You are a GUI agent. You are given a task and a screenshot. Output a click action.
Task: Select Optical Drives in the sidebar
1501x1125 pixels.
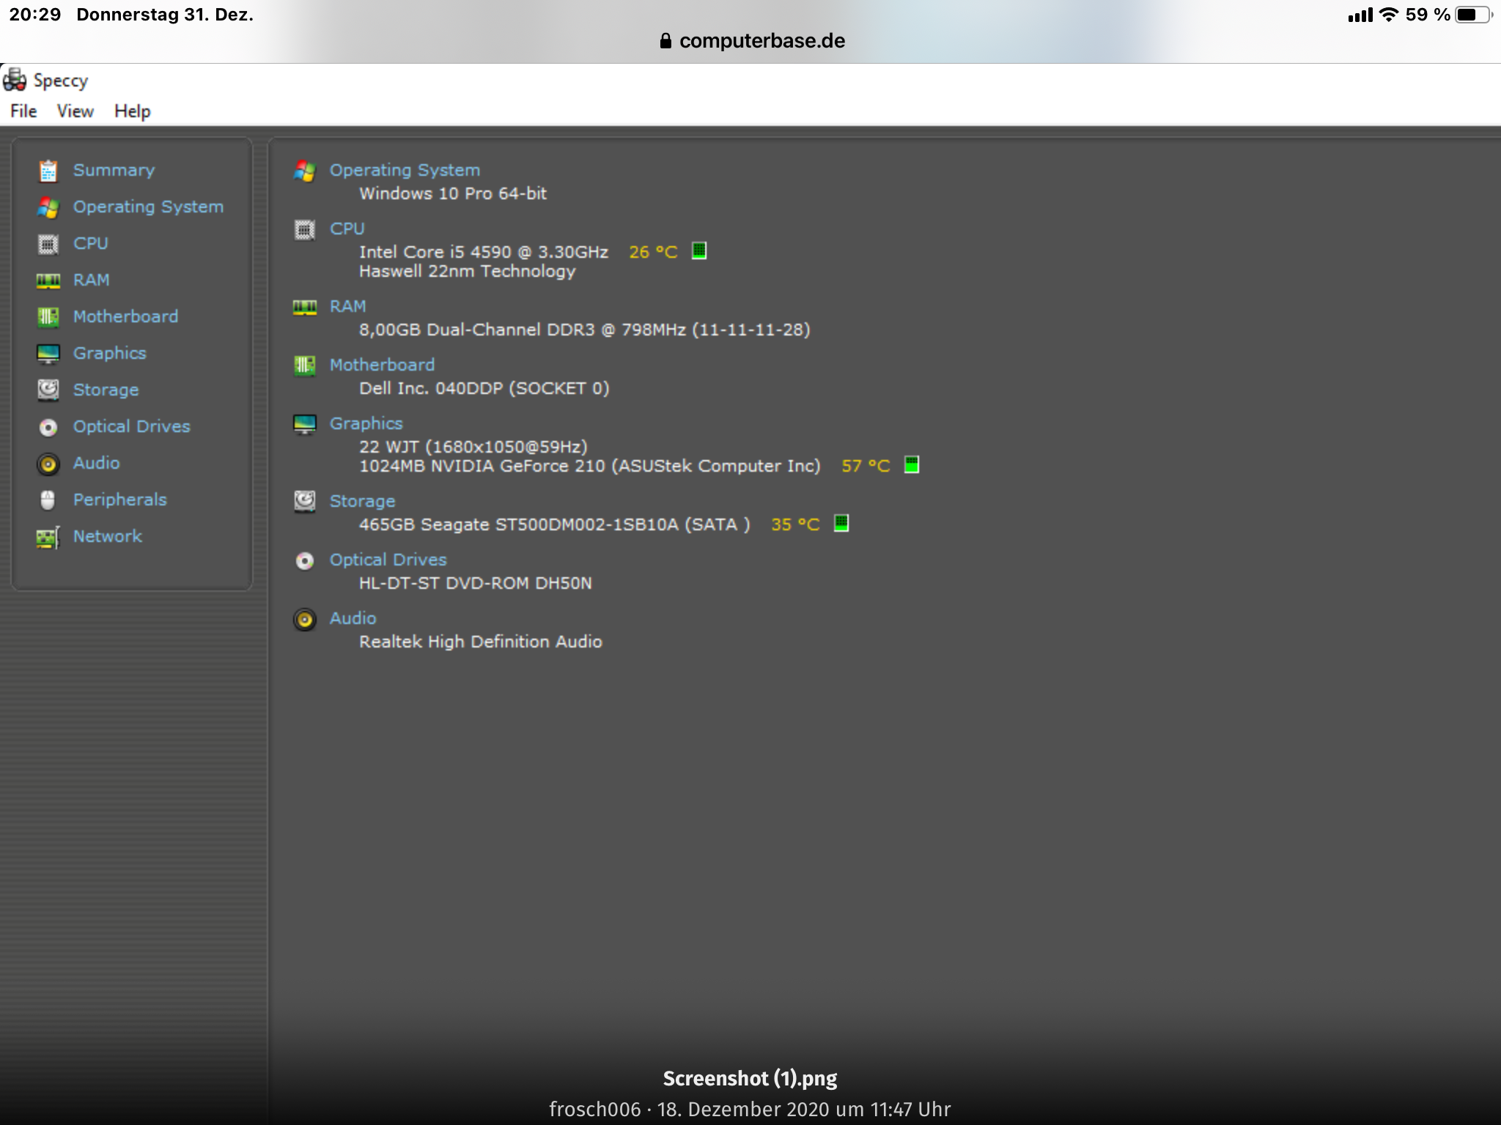point(131,427)
